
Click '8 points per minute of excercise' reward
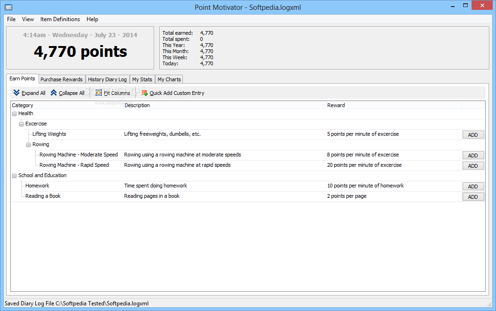[x=363, y=155]
